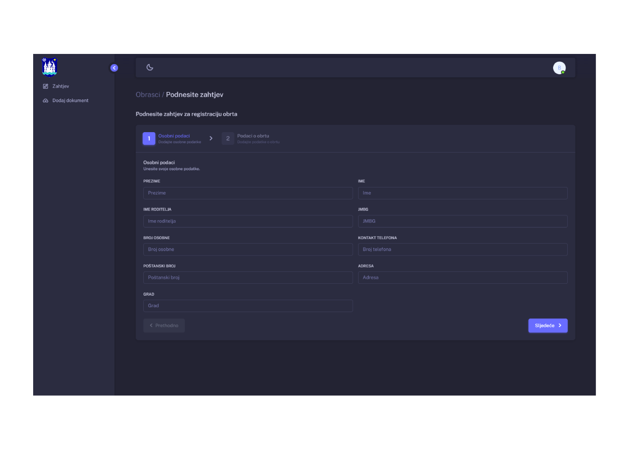This screenshot has width=630, height=450.
Task: Collapse the sidebar with the chevron toggle
Action: click(114, 68)
